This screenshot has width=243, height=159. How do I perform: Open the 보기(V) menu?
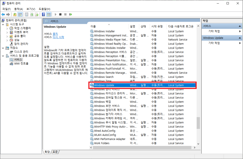point(31,9)
